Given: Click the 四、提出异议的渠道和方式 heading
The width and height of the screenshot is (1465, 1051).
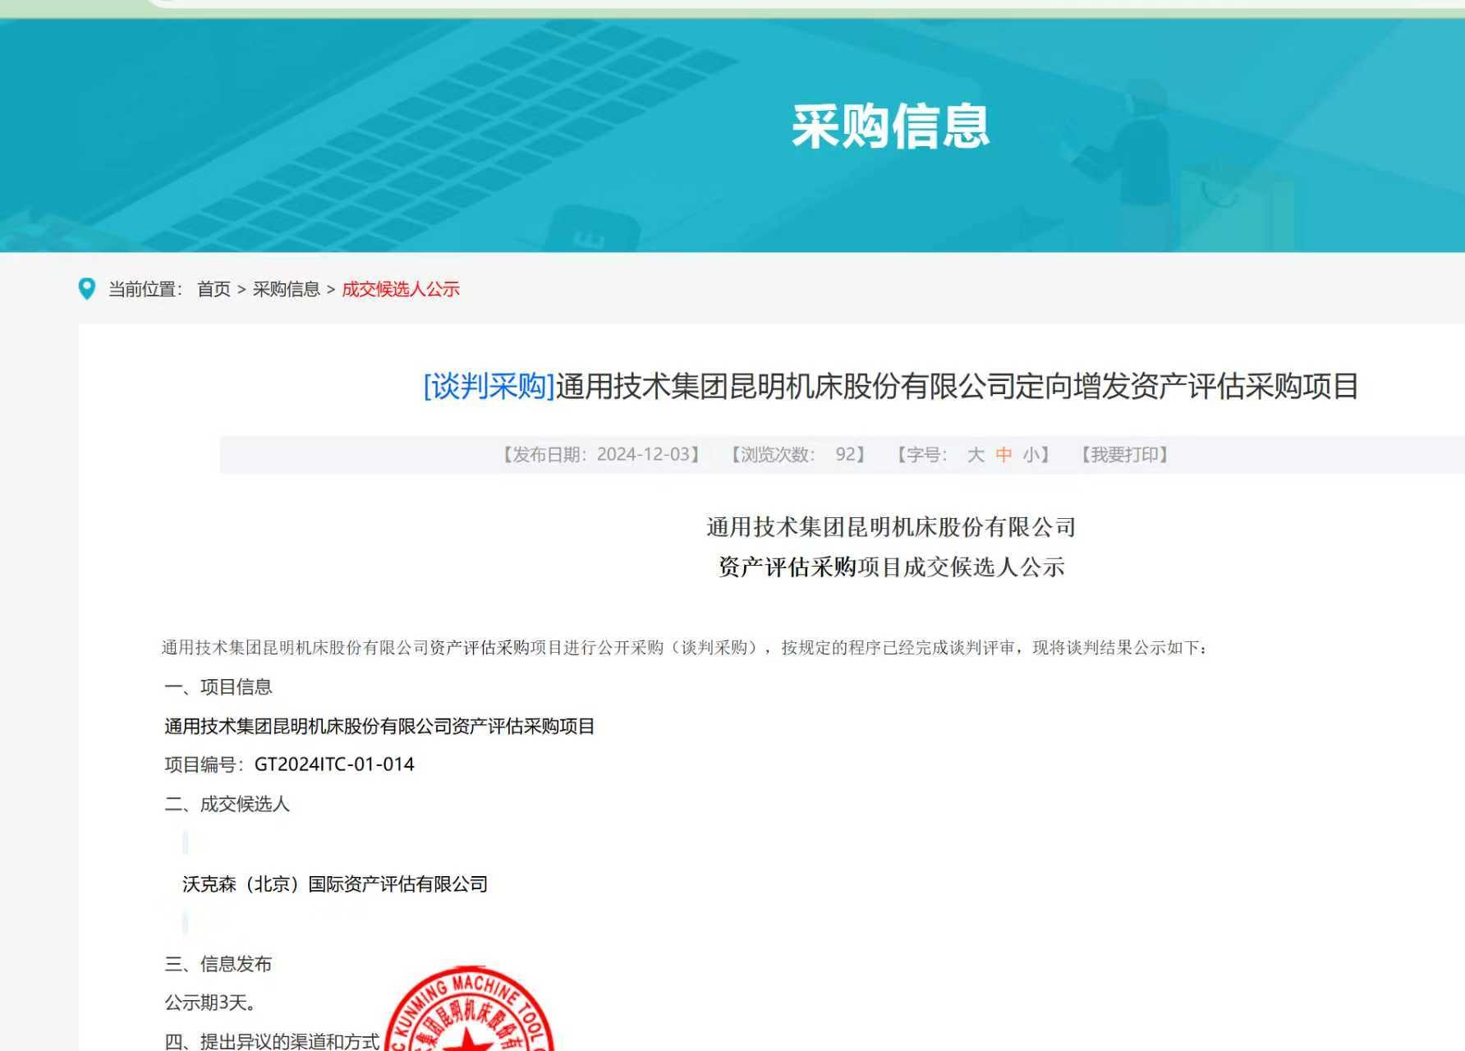Looking at the screenshot, I should pos(272,1041).
